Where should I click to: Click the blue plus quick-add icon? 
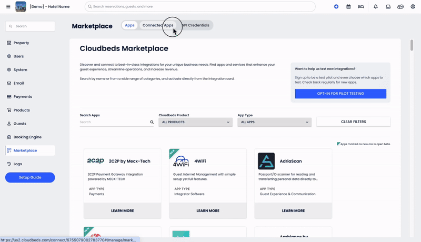click(x=336, y=7)
